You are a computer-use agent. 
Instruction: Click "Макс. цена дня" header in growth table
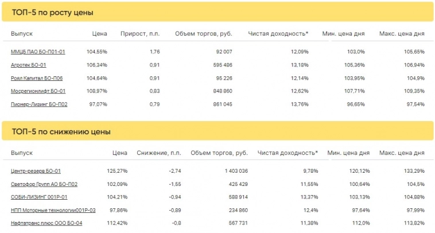402,34
